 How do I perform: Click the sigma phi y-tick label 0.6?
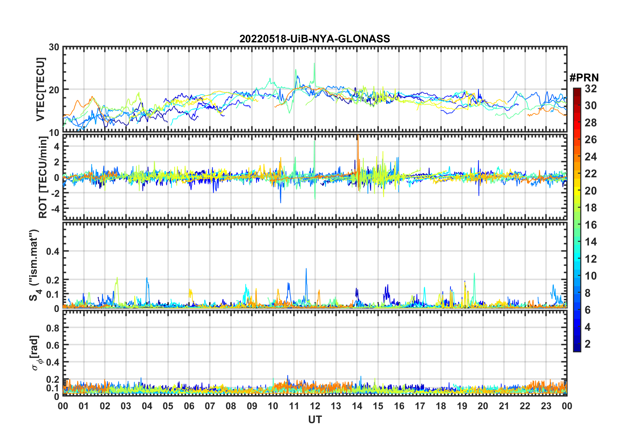53,345
